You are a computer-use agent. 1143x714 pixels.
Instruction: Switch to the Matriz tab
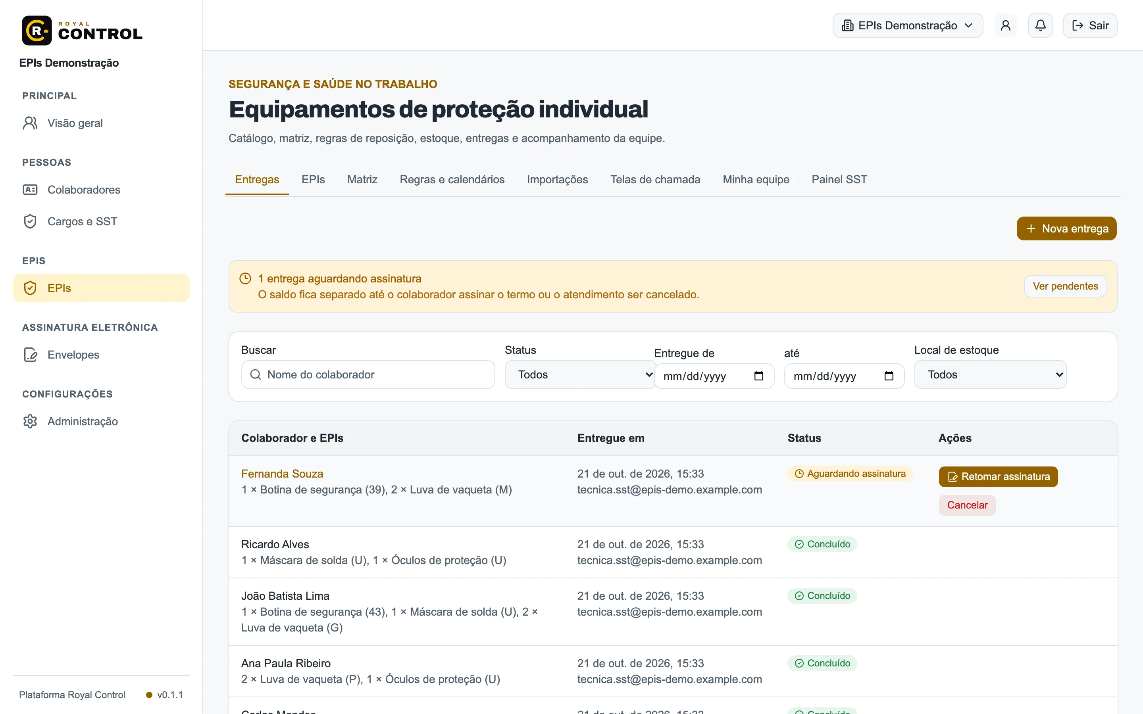[362, 179]
